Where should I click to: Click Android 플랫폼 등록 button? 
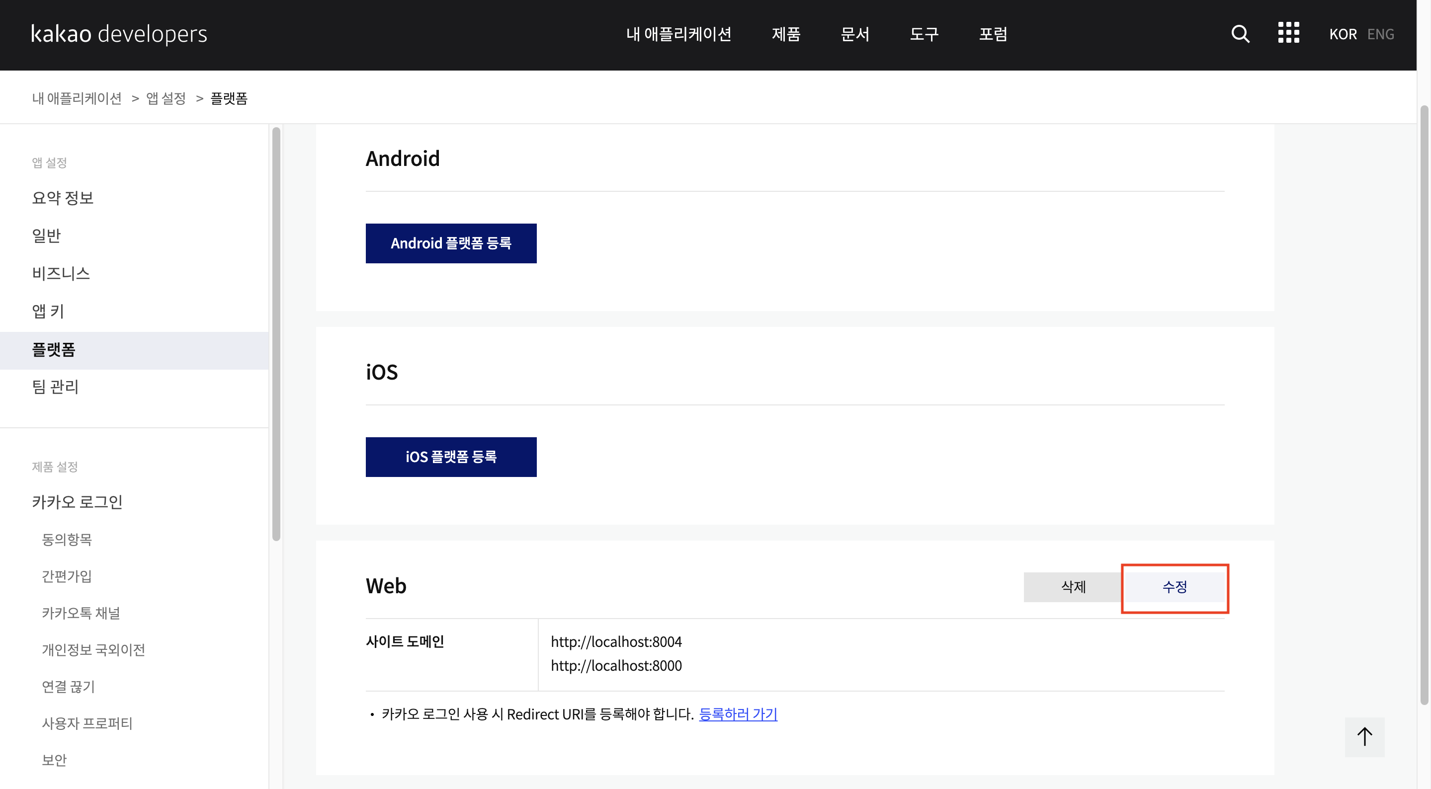click(450, 243)
